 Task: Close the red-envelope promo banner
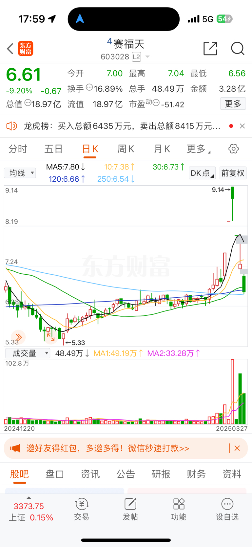[237, 448]
